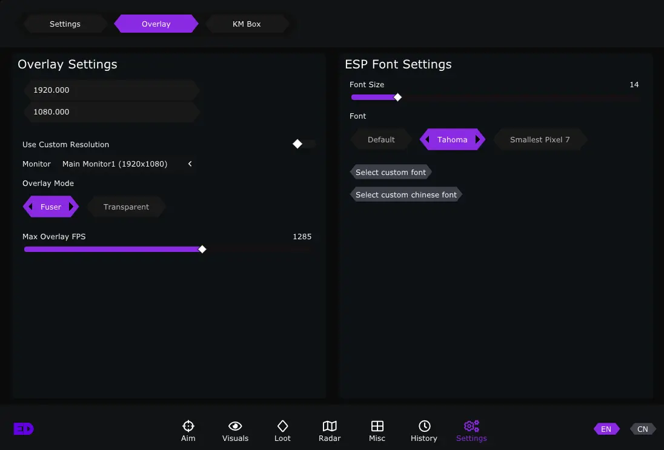Switch to the top Settings tab

click(65, 24)
